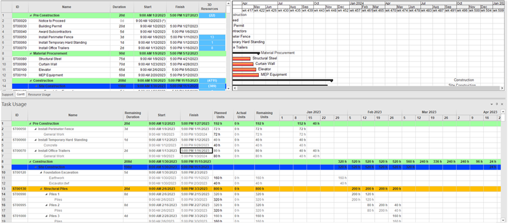Click the Duration column header in Gantt table

coord(119,7)
